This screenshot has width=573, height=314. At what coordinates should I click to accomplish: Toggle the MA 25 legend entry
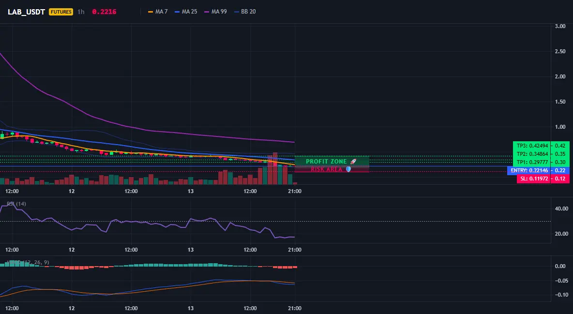pyautogui.click(x=186, y=12)
